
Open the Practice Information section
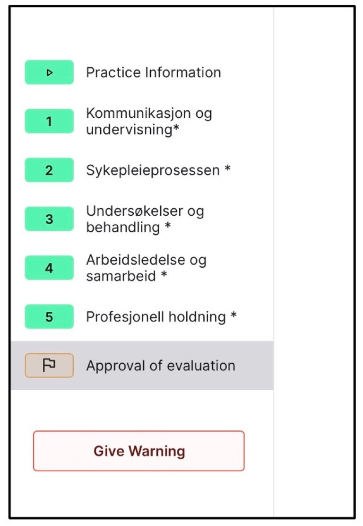click(x=153, y=72)
